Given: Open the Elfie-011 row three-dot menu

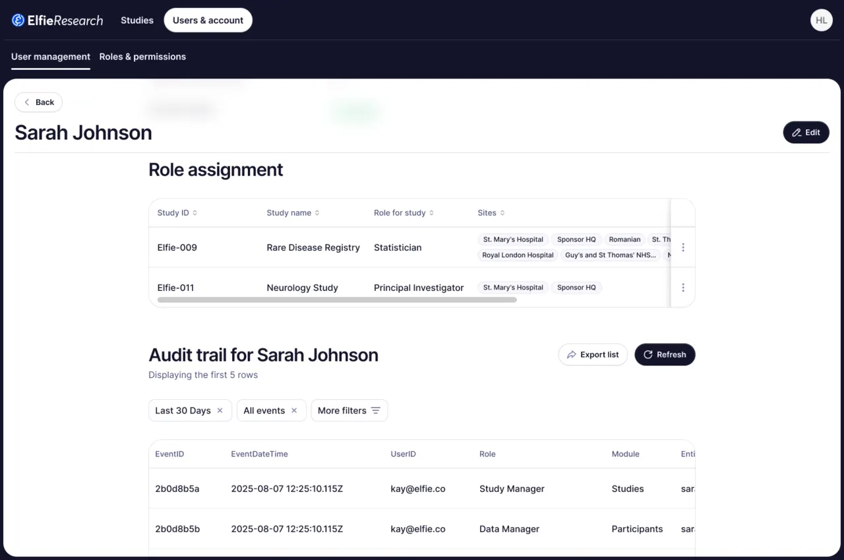Looking at the screenshot, I should click(683, 288).
